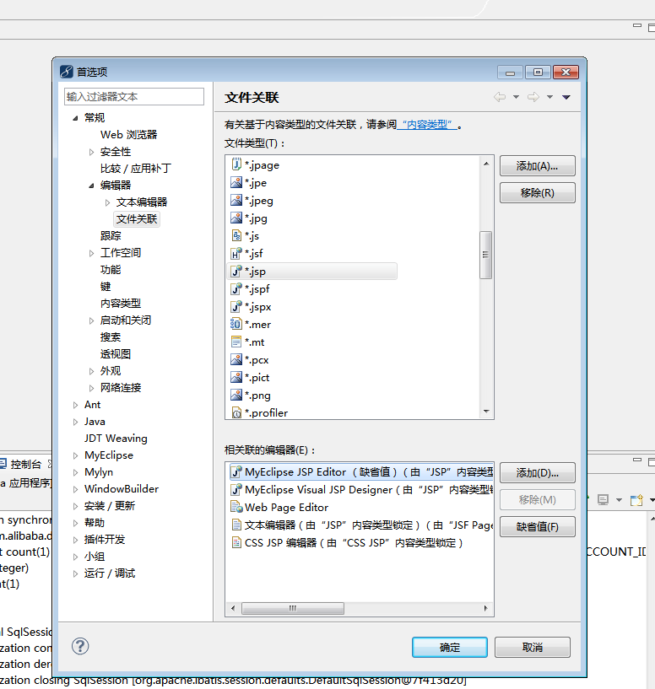Open the back history dropdown arrow
The width and height of the screenshot is (655, 689).
[x=516, y=97]
